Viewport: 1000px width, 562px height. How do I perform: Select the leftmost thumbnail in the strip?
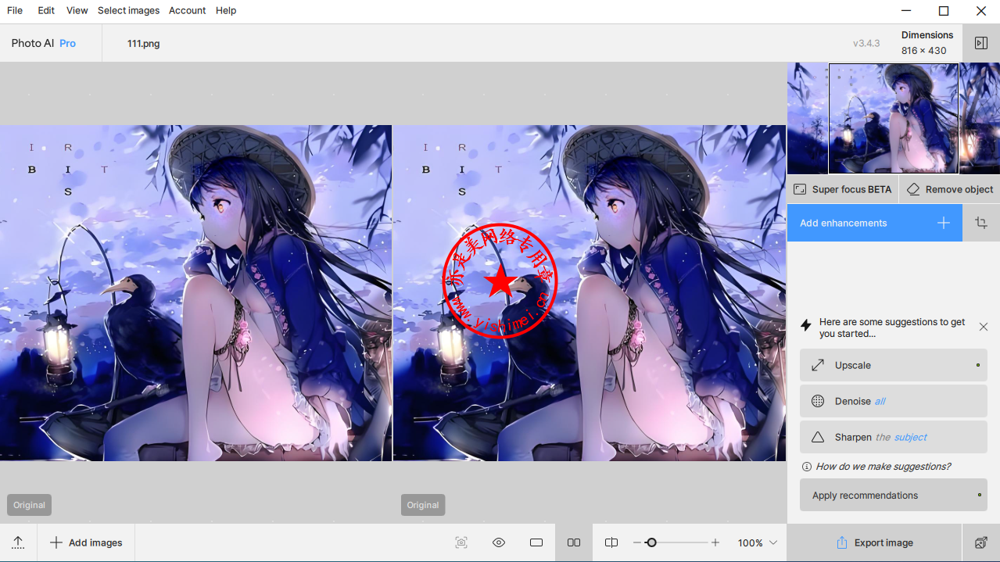(x=808, y=118)
